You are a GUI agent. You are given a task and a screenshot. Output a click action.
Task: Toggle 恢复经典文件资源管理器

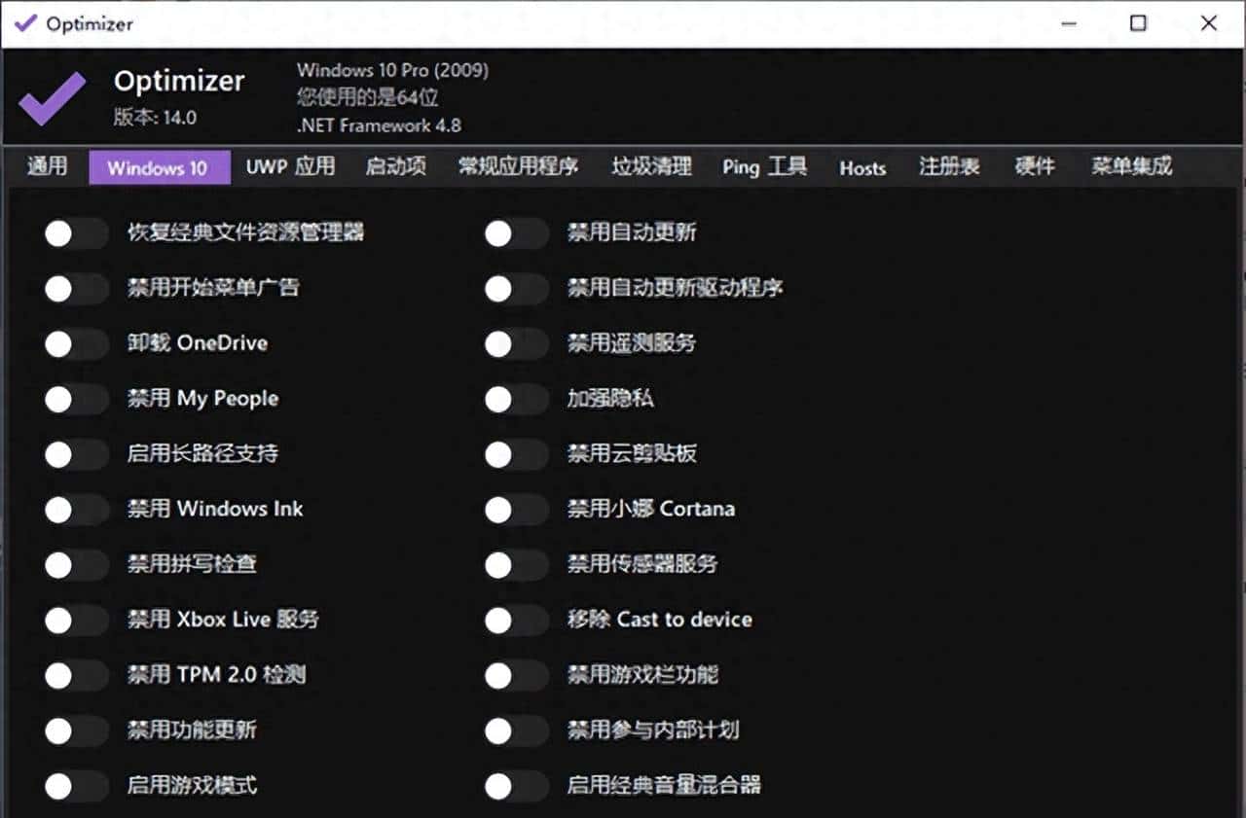(x=76, y=232)
